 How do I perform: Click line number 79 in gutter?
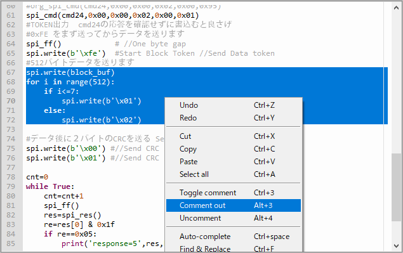coord(11,186)
